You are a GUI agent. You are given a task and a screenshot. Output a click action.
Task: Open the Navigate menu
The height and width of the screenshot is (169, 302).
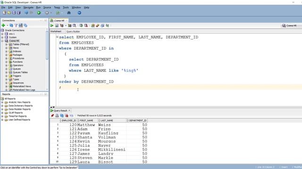click(x=28, y=8)
